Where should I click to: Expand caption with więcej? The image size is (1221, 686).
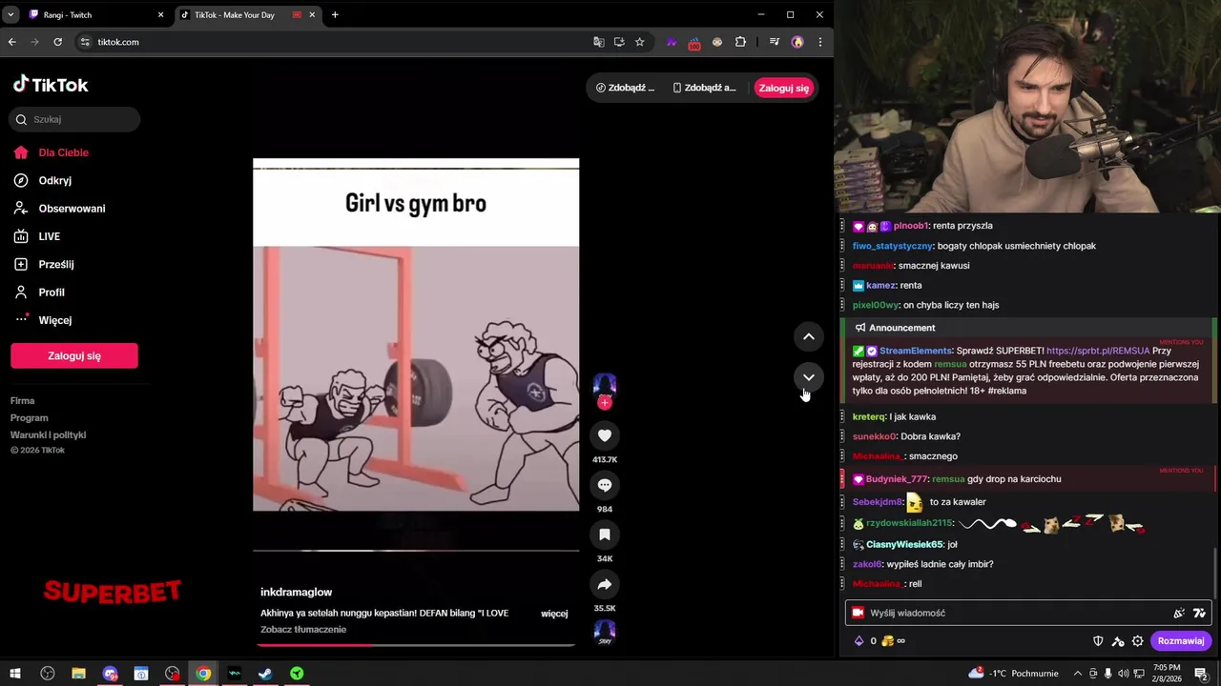[x=554, y=614]
